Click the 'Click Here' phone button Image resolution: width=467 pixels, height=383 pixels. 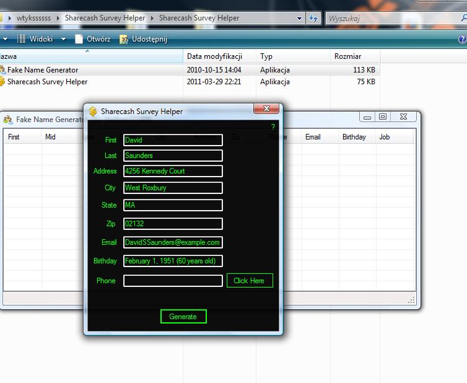(x=250, y=281)
